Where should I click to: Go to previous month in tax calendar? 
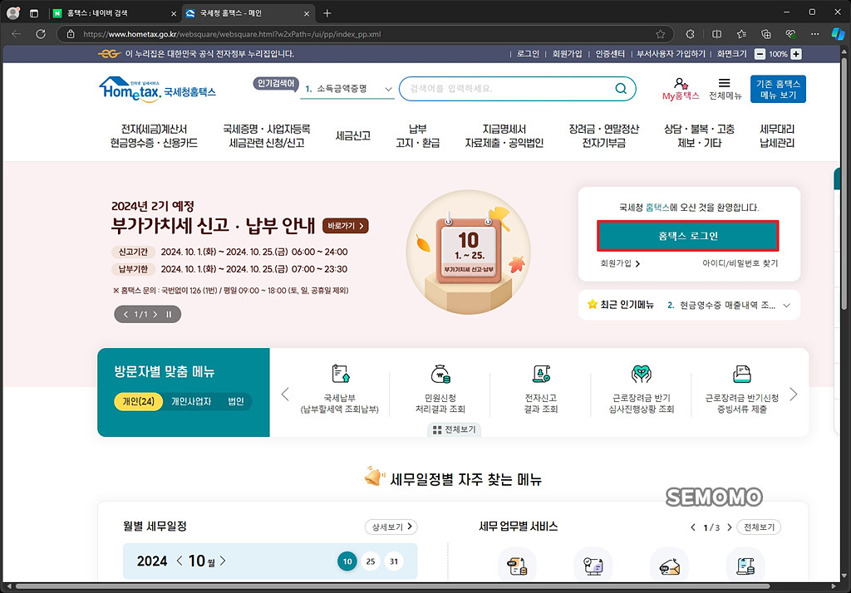point(180,561)
